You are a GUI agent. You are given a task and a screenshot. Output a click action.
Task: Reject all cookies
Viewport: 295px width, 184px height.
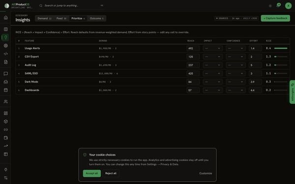click(111, 173)
